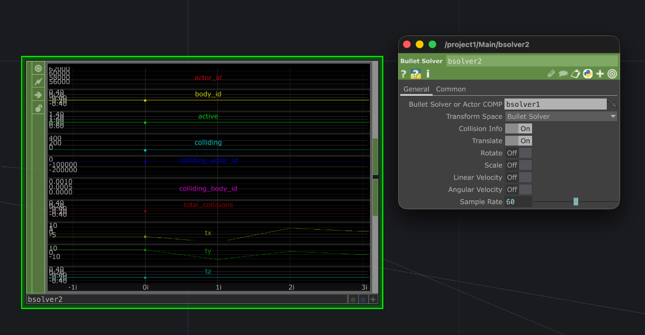Adjust the Sample Rate slider handle
The height and width of the screenshot is (335, 645).
click(x=576, y=202)
